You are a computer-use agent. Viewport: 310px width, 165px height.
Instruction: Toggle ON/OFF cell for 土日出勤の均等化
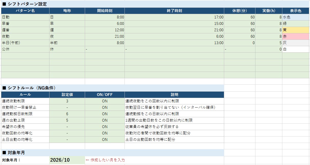[105, 140]
